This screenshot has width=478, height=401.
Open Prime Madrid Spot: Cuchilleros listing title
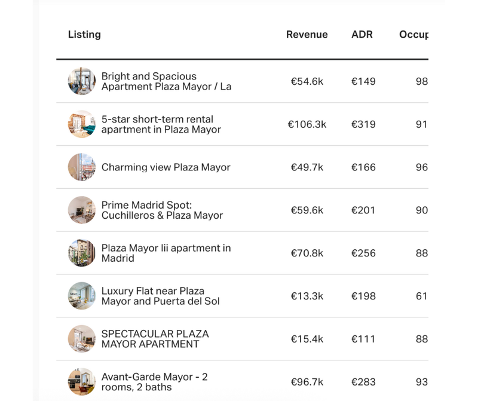click(x=162, y=210)
